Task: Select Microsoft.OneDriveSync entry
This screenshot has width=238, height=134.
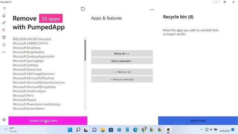Action: [29, 91]
